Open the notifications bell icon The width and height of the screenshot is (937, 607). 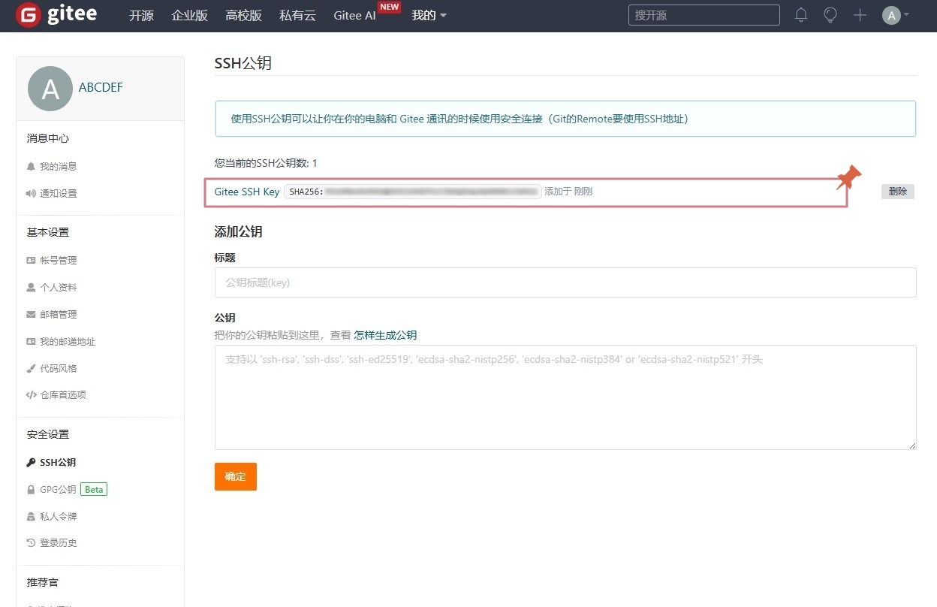pyautogui.click(x=801, y=15)
